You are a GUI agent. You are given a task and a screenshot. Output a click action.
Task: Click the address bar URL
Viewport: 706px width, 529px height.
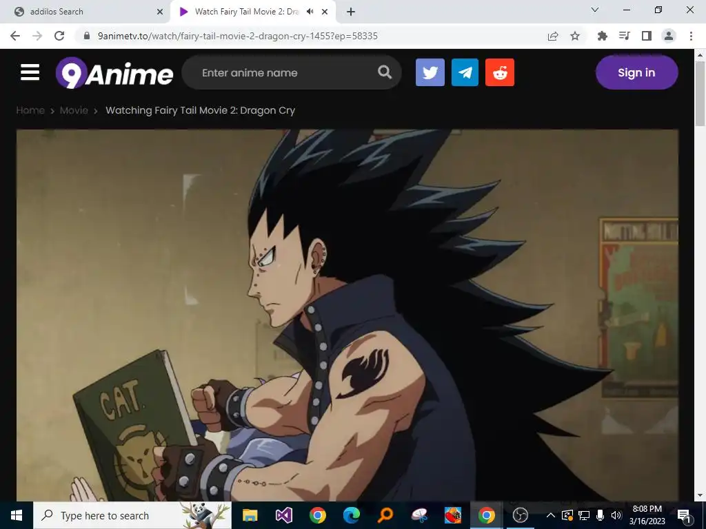click(238, 36)
